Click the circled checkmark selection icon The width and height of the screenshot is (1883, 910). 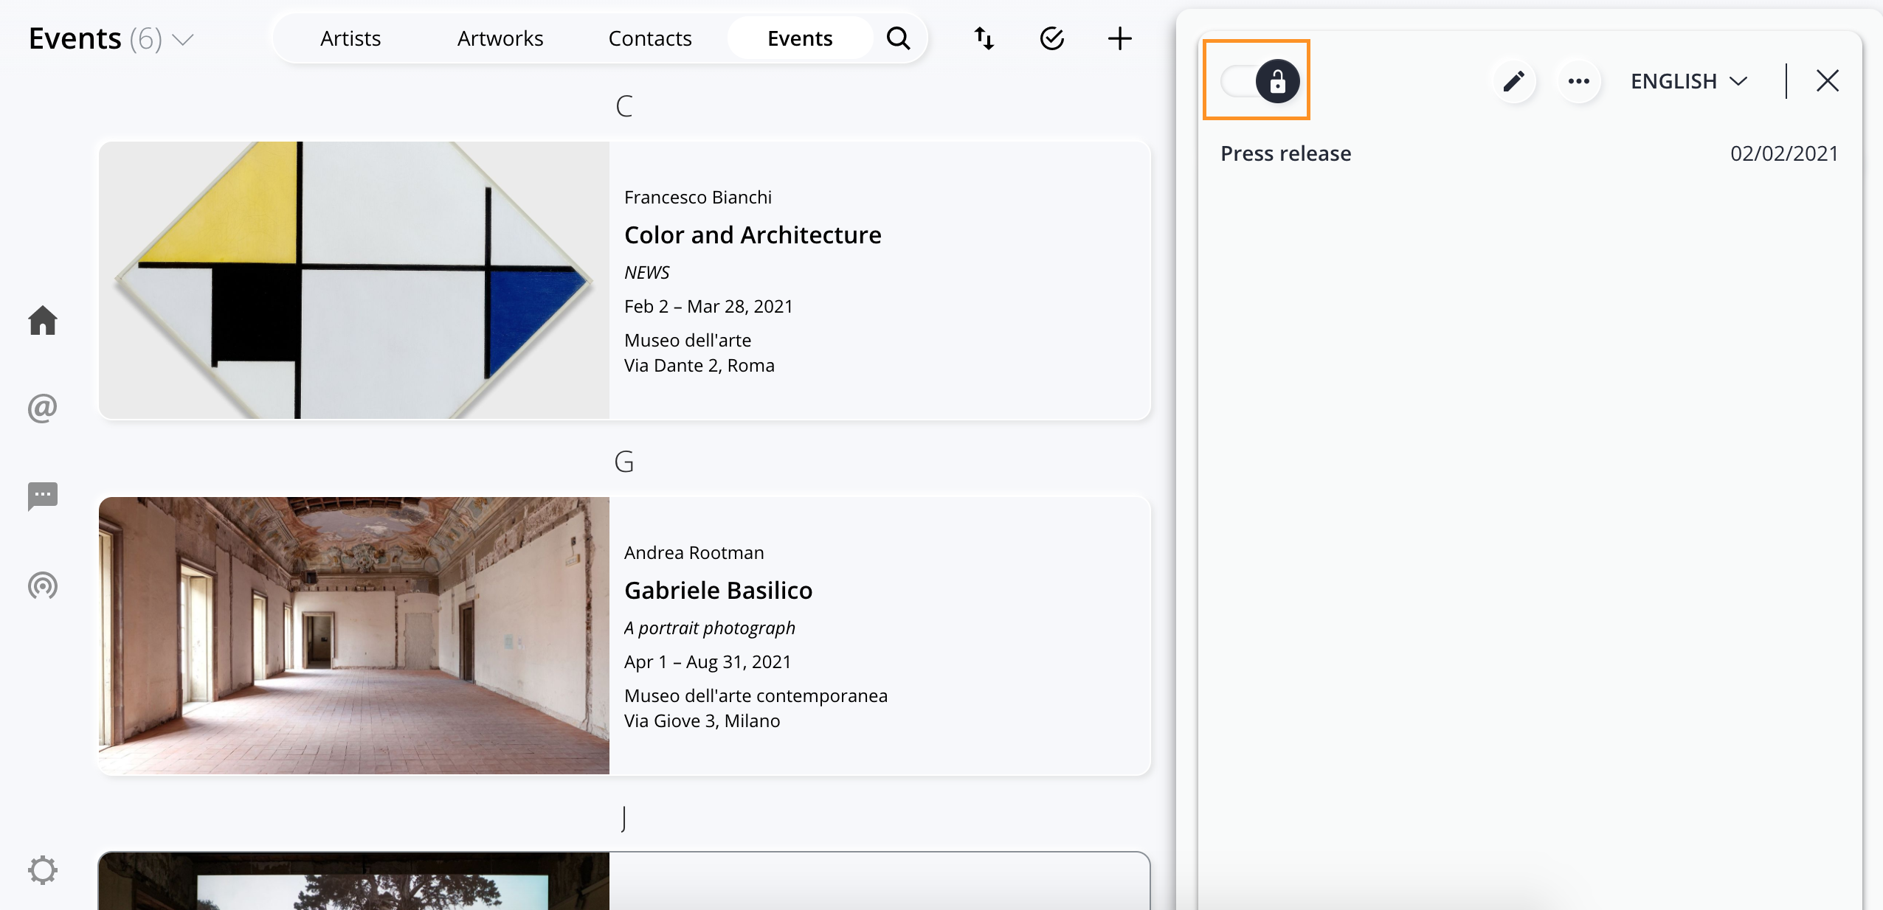(1052, 38)
